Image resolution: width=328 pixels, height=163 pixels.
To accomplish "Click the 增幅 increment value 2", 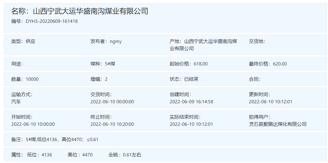I will [x=106, y=79].
